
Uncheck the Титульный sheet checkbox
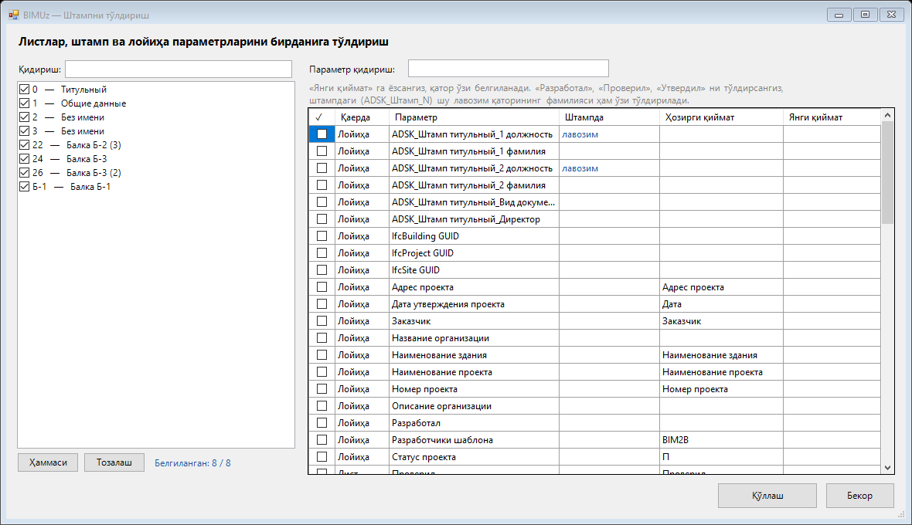25,90
